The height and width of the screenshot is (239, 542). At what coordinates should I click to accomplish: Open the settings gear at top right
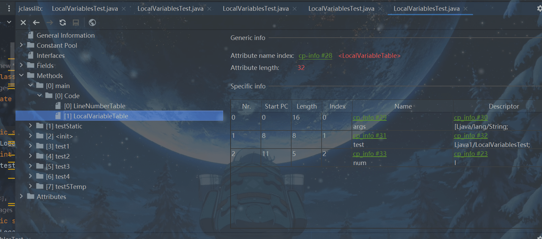pos(539,9)
